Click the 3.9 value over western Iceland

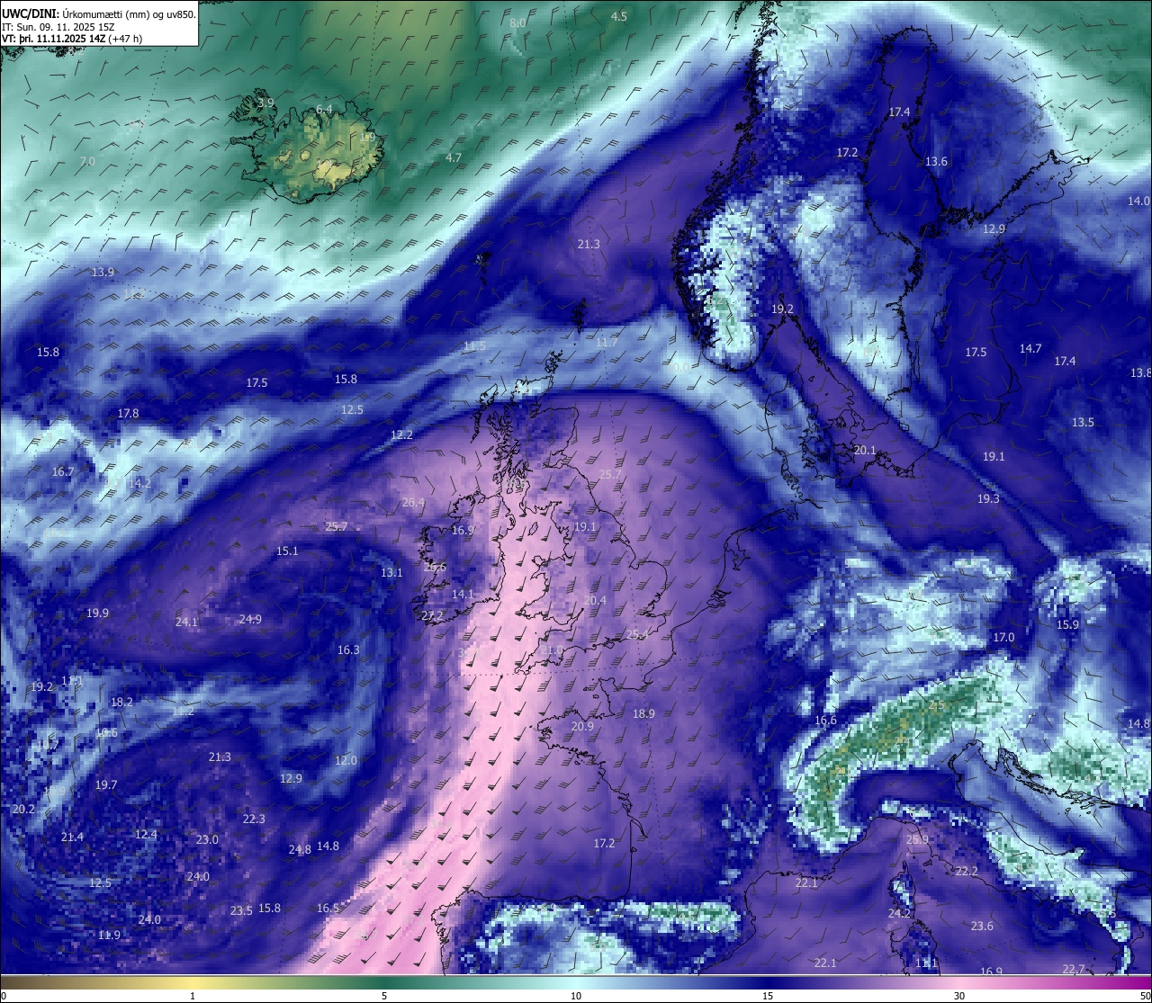point(265,103)
